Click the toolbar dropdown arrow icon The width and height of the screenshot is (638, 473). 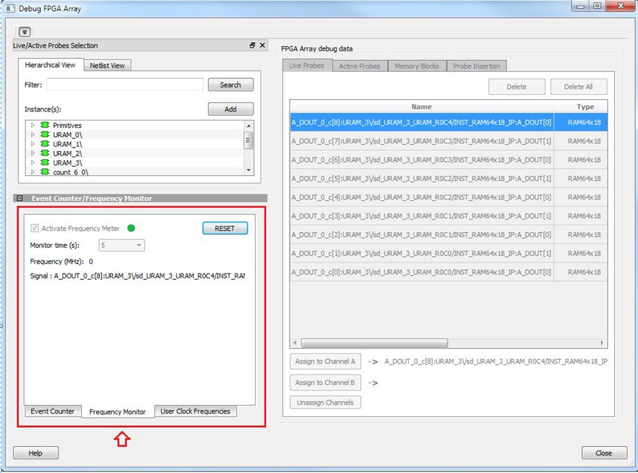pyautogui.click(x=25, y=32)
